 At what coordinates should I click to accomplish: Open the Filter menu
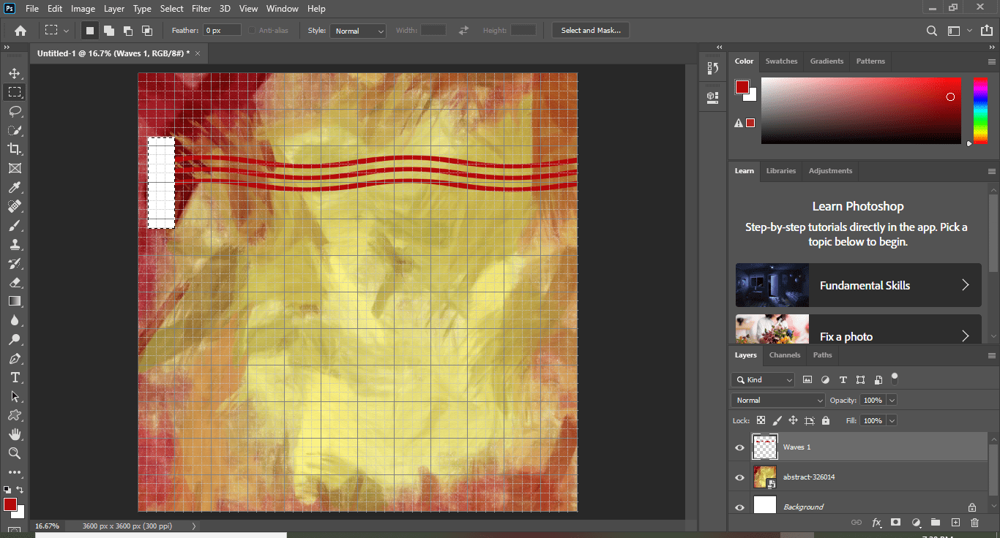click(201, 8)
